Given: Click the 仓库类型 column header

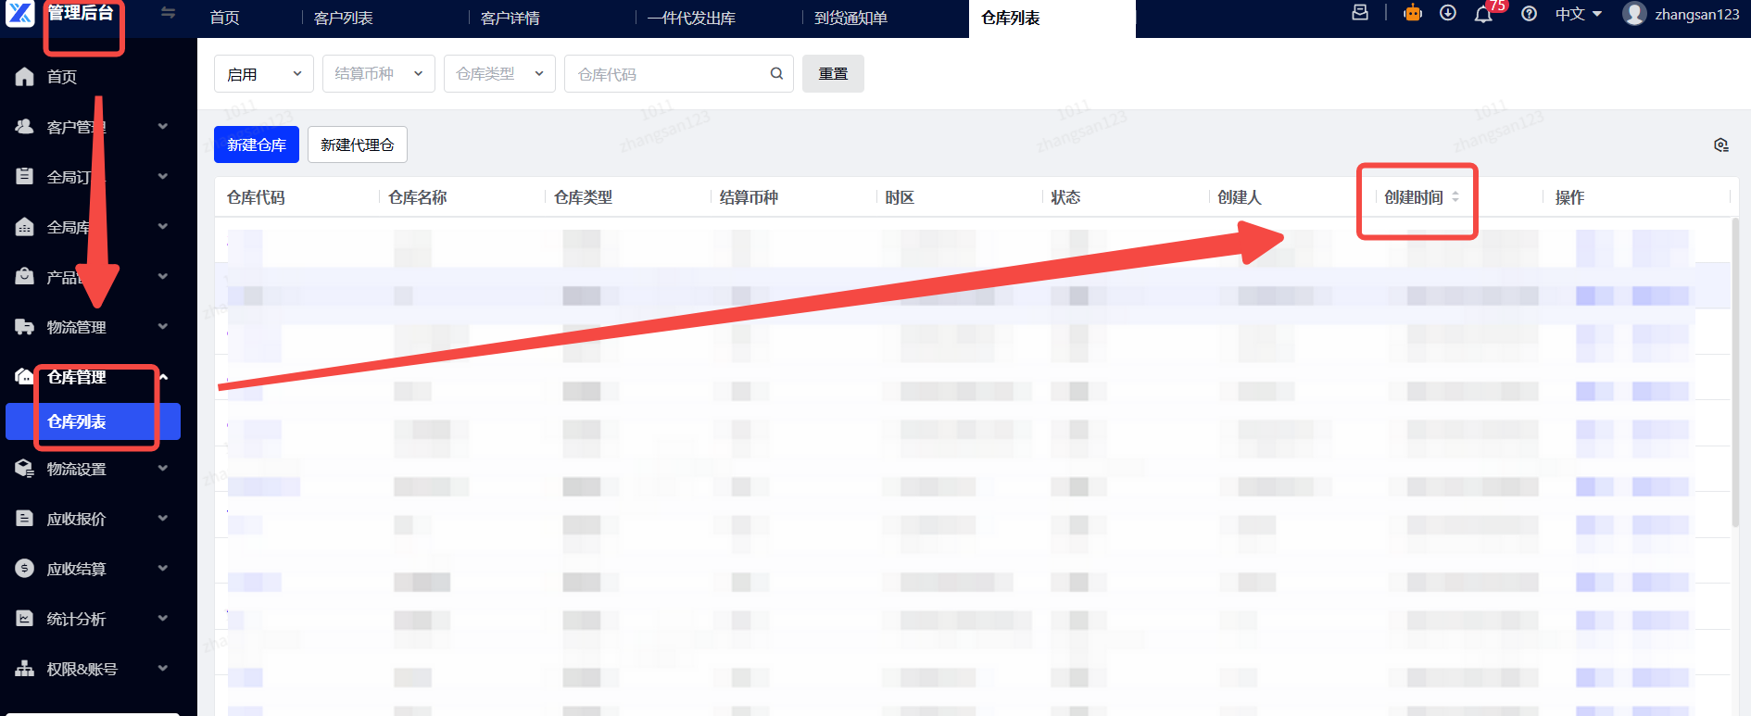Looking at the screenshot, I should [584, 197].
